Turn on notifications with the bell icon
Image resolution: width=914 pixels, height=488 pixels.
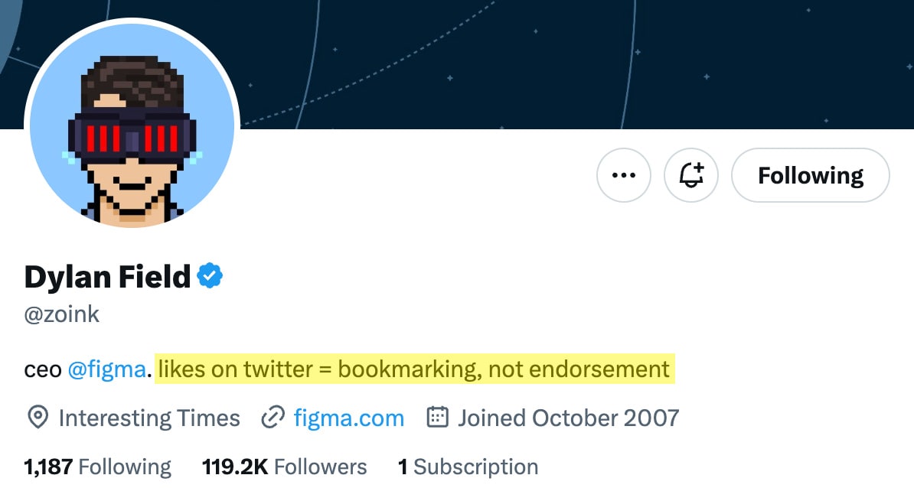690,175
